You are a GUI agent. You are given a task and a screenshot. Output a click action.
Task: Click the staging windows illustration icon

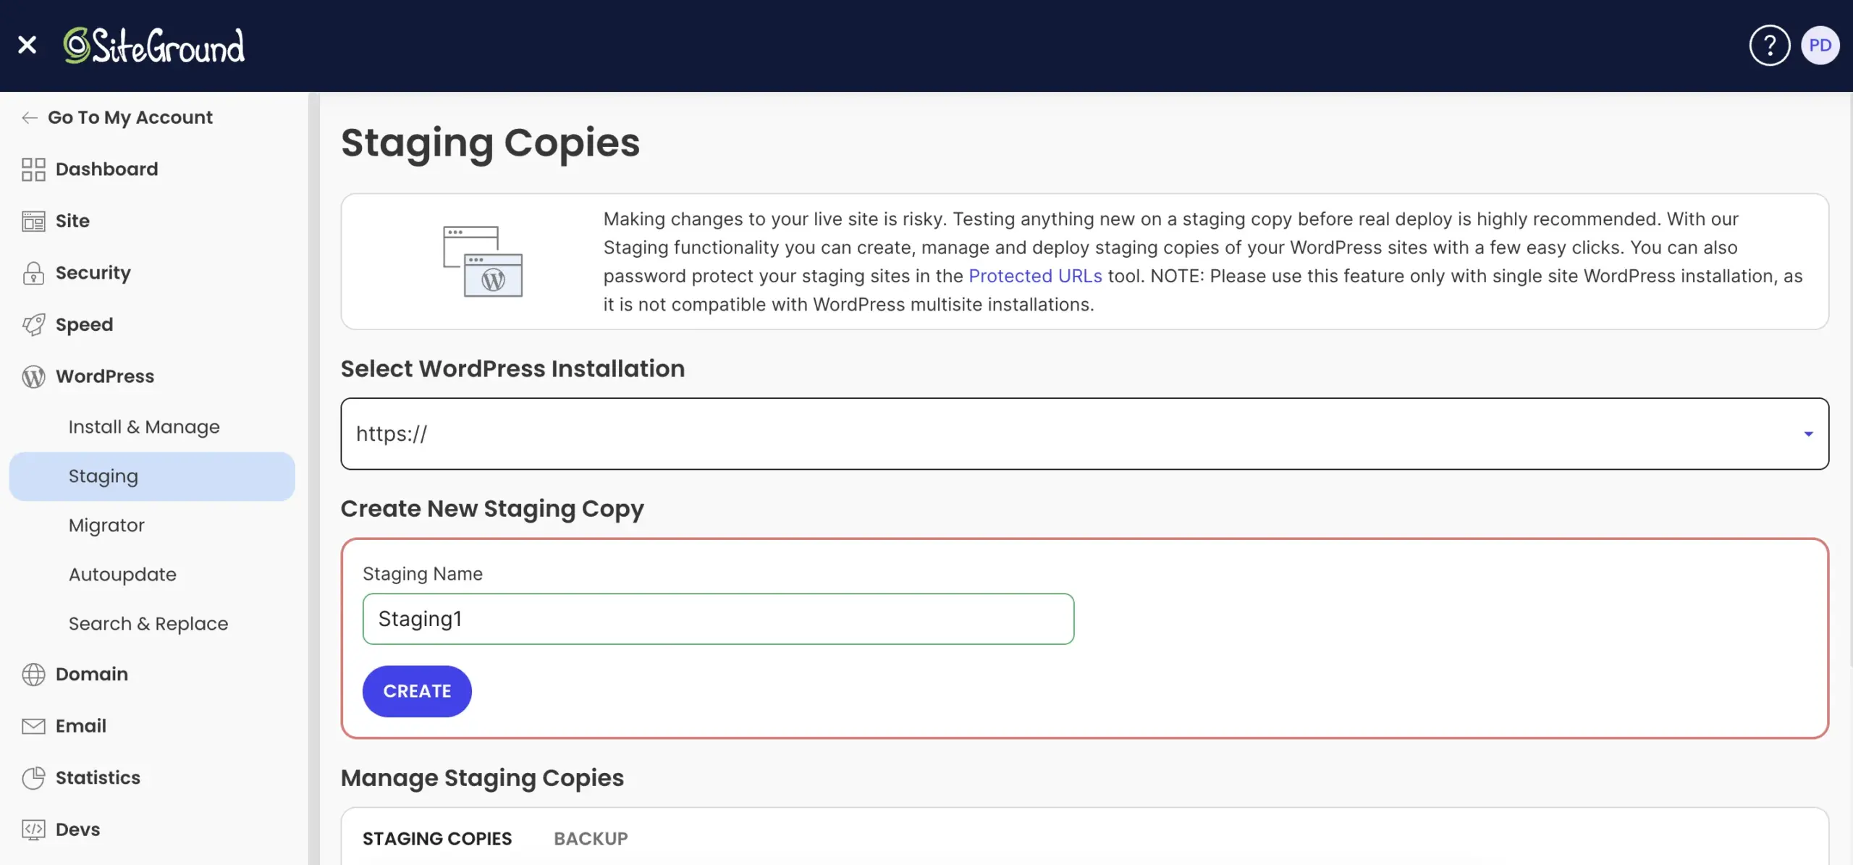pyautogui.click(x=483, y=261)
